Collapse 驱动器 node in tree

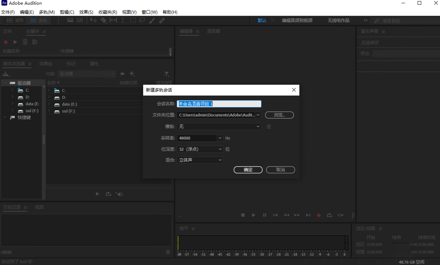(x=5, y=83)
